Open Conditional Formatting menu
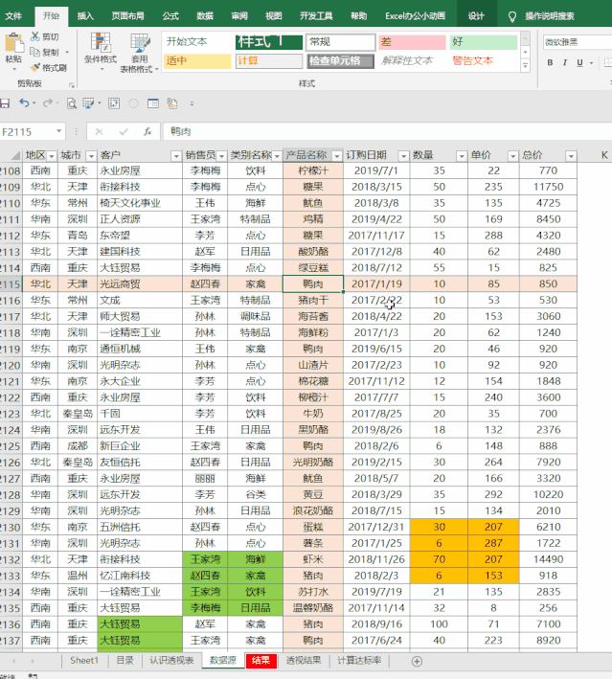This screenshot has width=612, height=679. [x=101, y=53]
